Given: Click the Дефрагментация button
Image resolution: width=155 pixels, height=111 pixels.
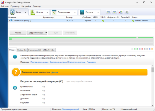Looking at the screenshot, I should coord(36,33).
